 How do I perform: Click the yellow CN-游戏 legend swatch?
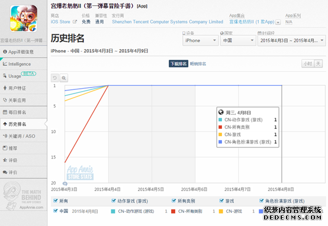point(221,211)
